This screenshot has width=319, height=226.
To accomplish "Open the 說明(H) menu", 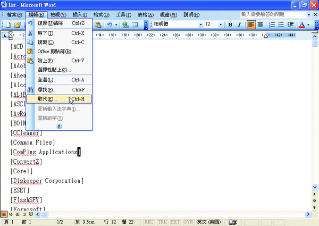I will [191, 15].
